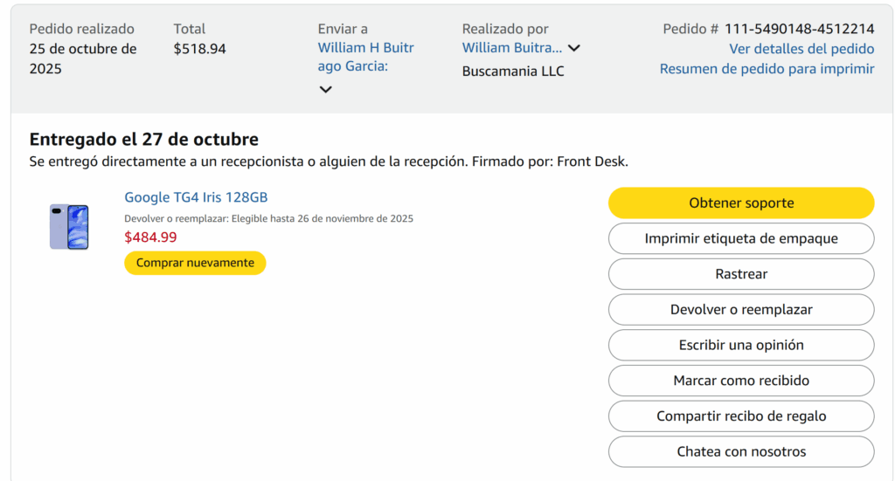This screenshot has width=895, height=481.
Task: Open Rastrear to track the package
Action: pos(741,274)
